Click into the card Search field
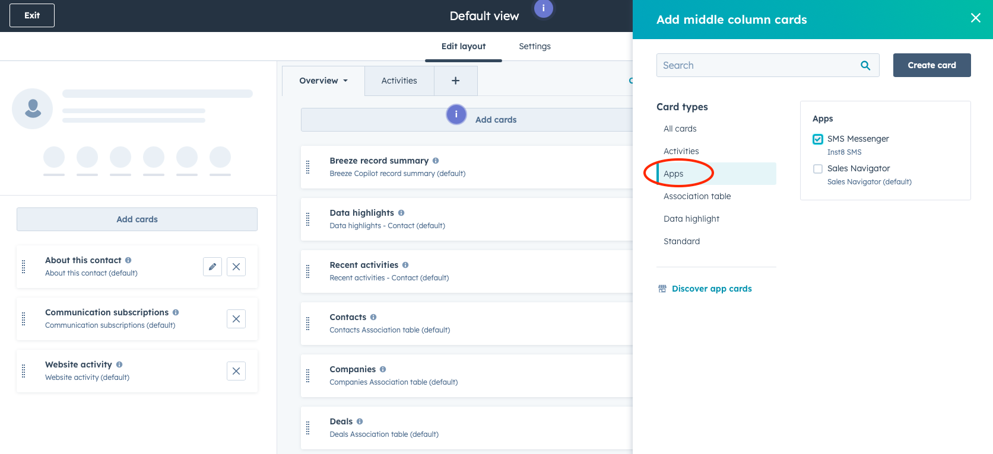The width and height of the screenshot is (993, 454). pos(757,65)
